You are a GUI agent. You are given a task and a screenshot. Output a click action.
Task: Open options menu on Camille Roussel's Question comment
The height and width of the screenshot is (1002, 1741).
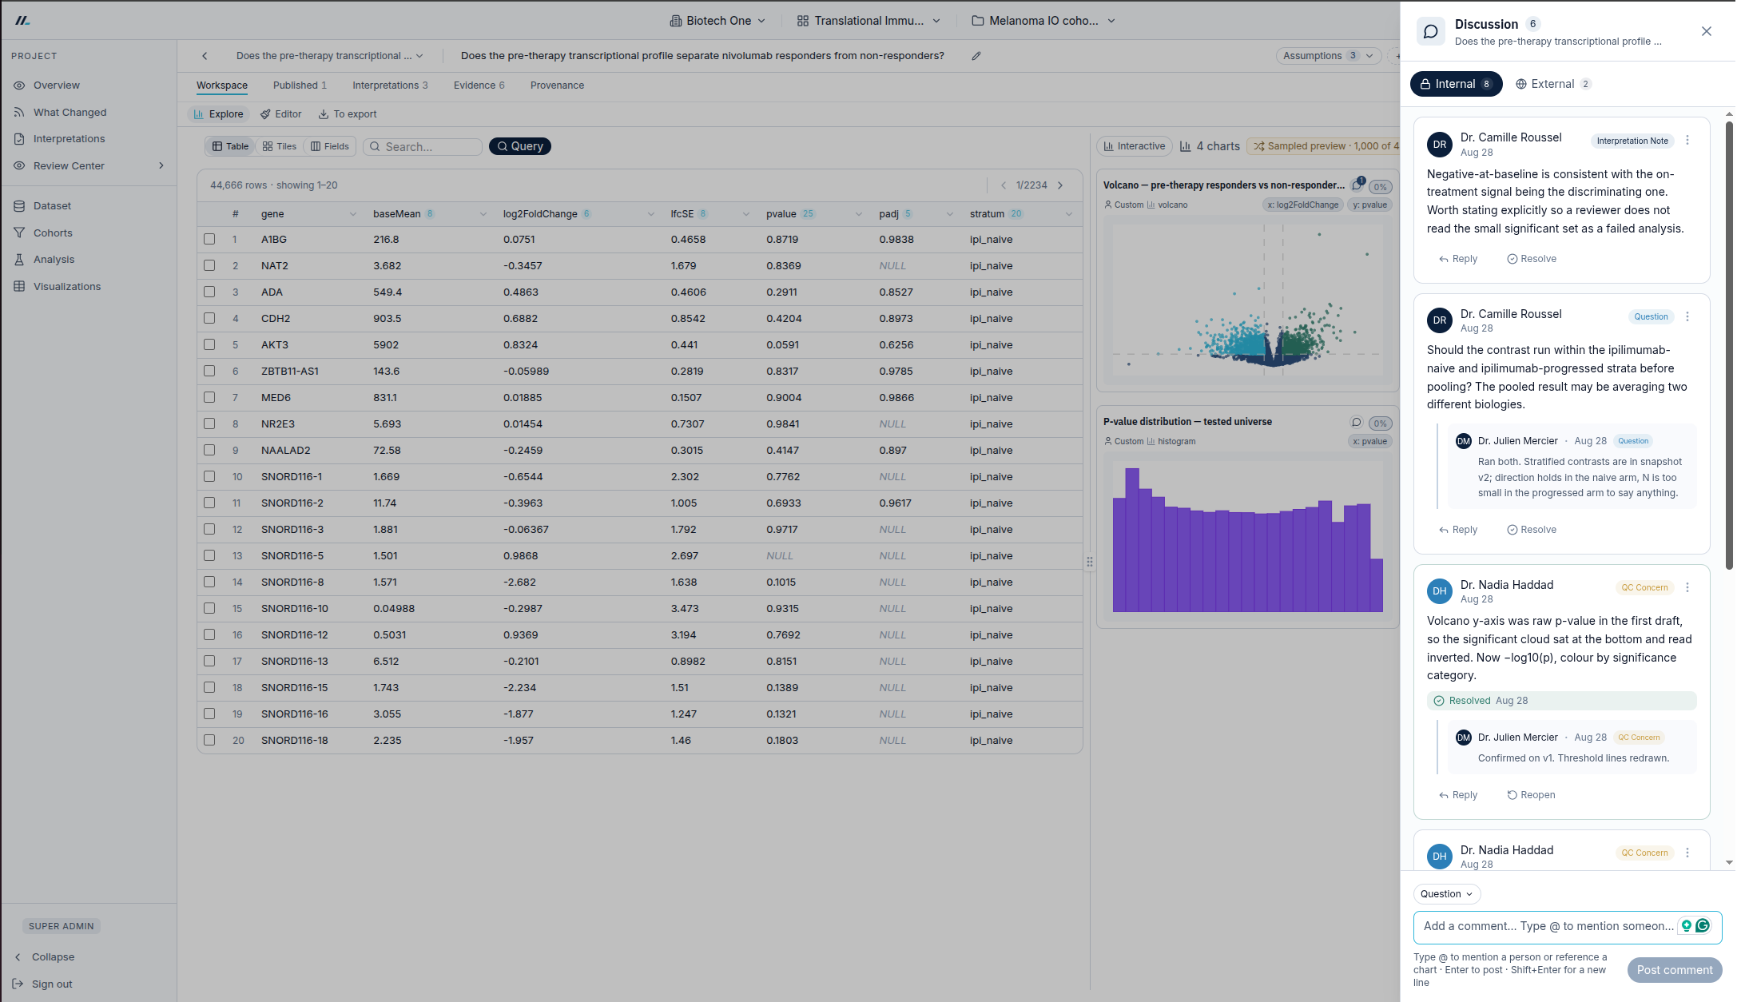tap(1687, 317)
